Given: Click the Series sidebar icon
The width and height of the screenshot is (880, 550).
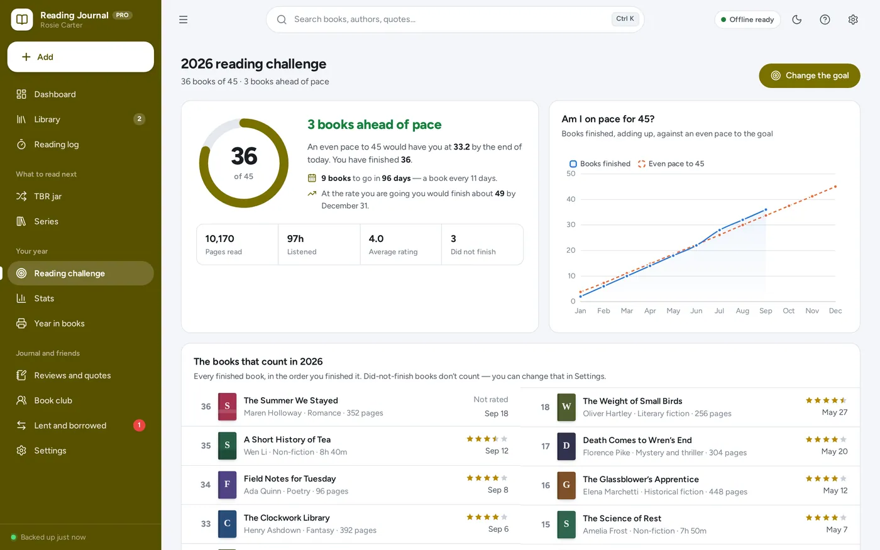Looking at the screenshot, I should click(21, 221).
